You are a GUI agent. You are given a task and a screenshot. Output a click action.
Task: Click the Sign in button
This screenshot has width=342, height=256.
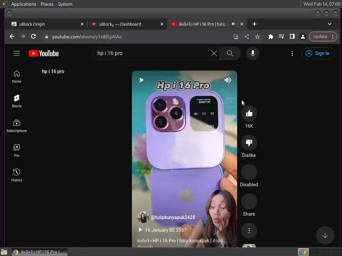pos(318,53)
